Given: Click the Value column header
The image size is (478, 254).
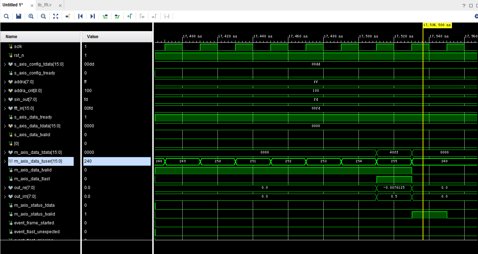Looking at the screenshot, I should 117,37.
